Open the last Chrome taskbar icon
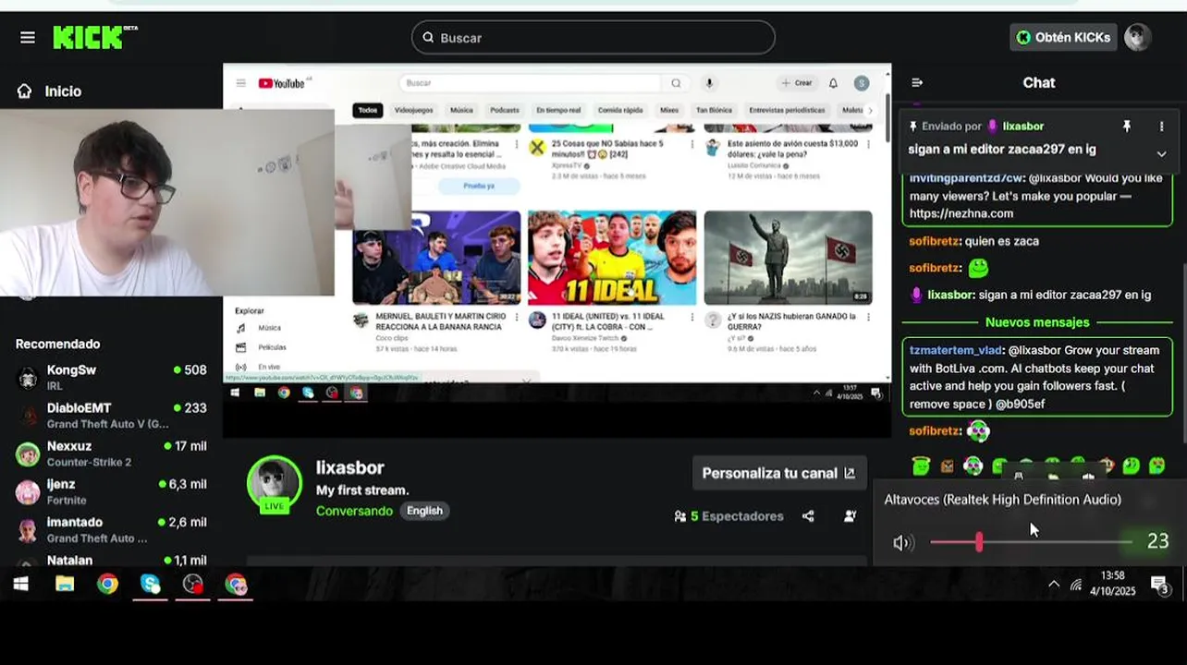Image resolution: width=1187 pixels, height=665 pixels. pos(236,585)
